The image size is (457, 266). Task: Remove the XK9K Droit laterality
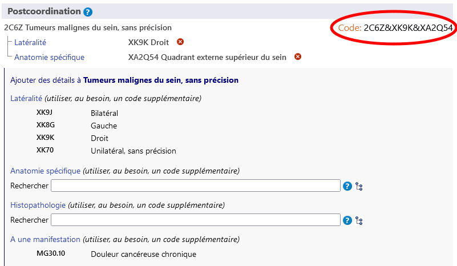[x=180, y=42]
